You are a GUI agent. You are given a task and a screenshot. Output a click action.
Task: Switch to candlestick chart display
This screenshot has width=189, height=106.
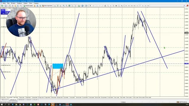[x=58, y=6]
